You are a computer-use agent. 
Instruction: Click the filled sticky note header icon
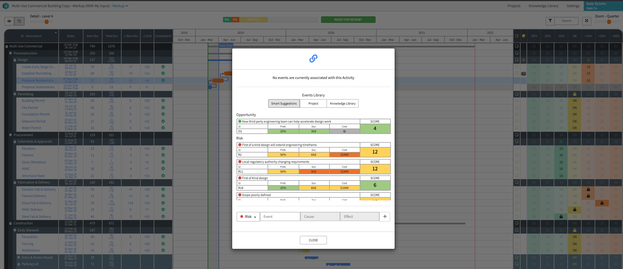tap(524, 36)
